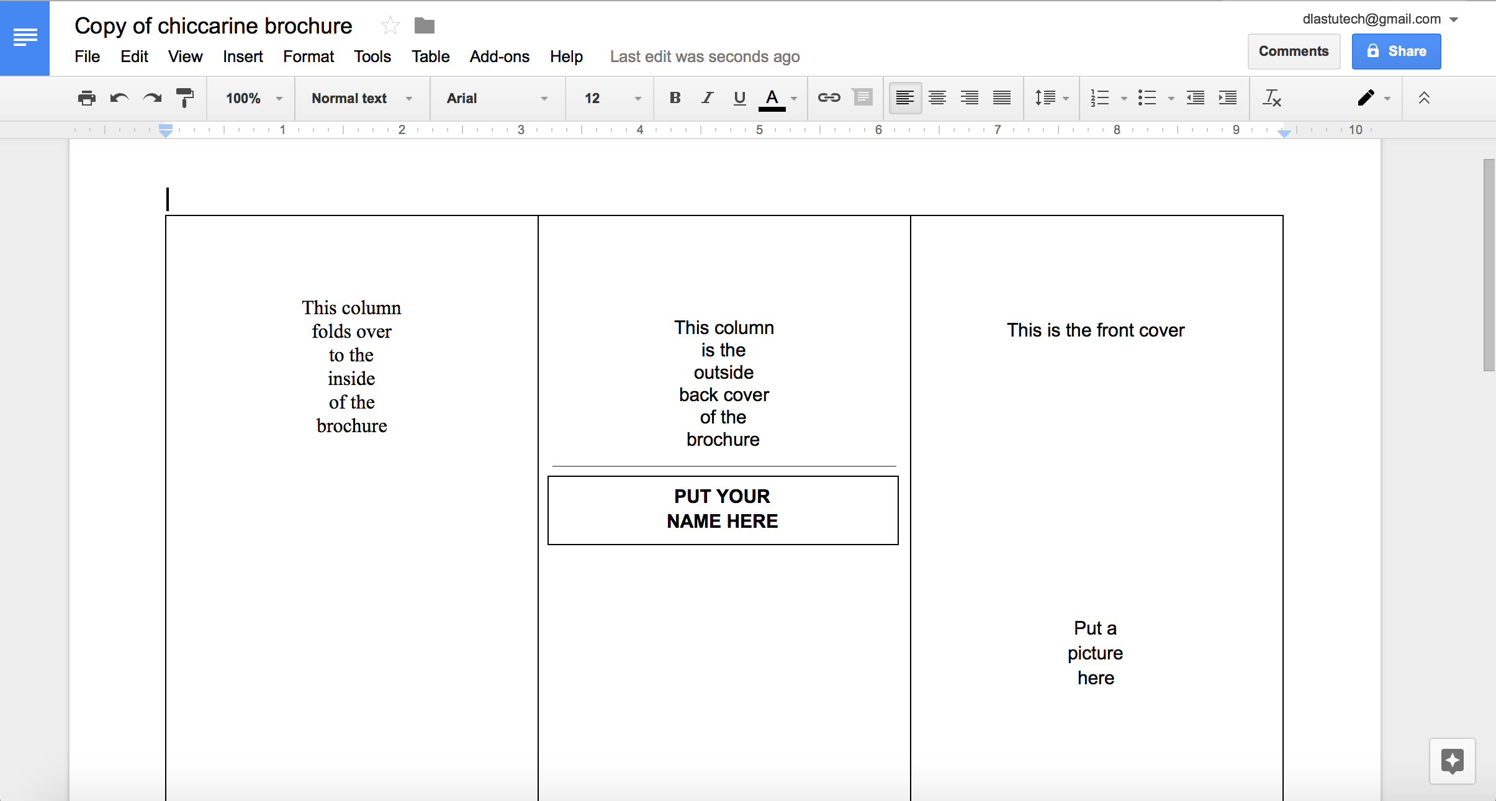Toggle the bullet list formatting
This screenshot has height=801, width=1496.
(x=1148, y=98)
